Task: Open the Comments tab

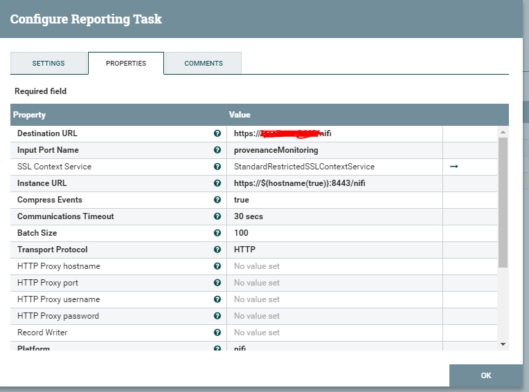Action: pyautogui.click(x=204, y=63)
